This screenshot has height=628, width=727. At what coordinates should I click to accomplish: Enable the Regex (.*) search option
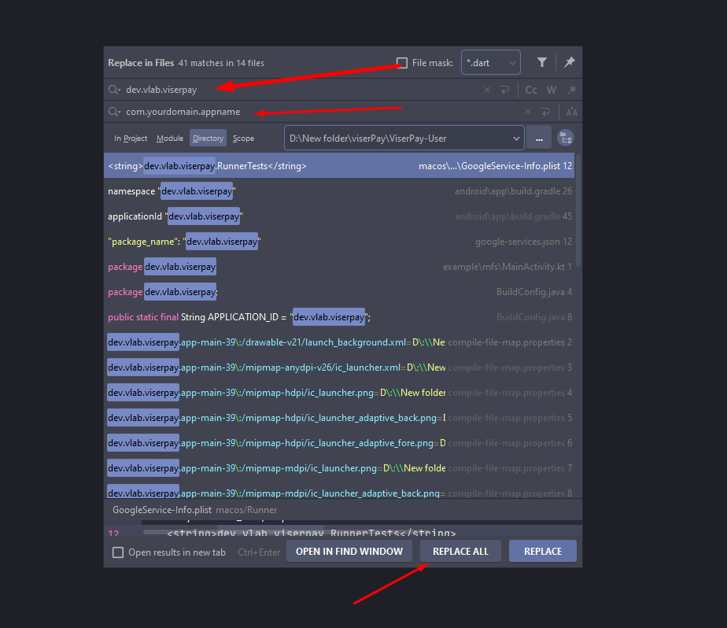[x=572, y=90]
